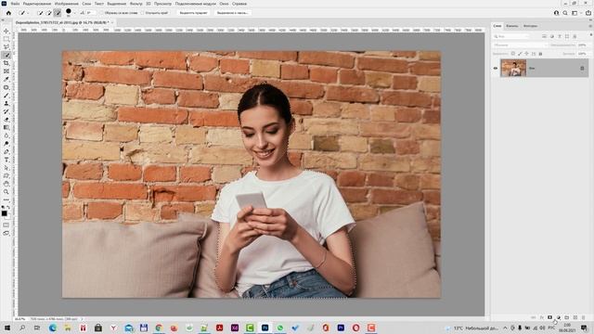
Task: Open the Layers panel menu icon
Action: [x=590, y=26]
